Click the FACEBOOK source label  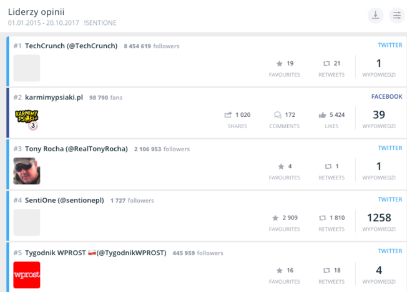pos(386,97)
